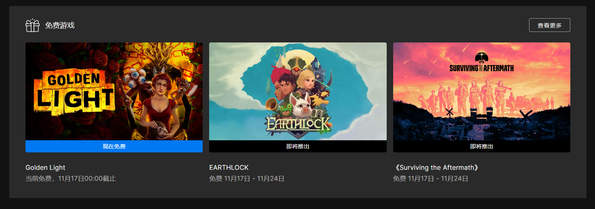
Task: Open the Golden Light title link
Action: 45,167
